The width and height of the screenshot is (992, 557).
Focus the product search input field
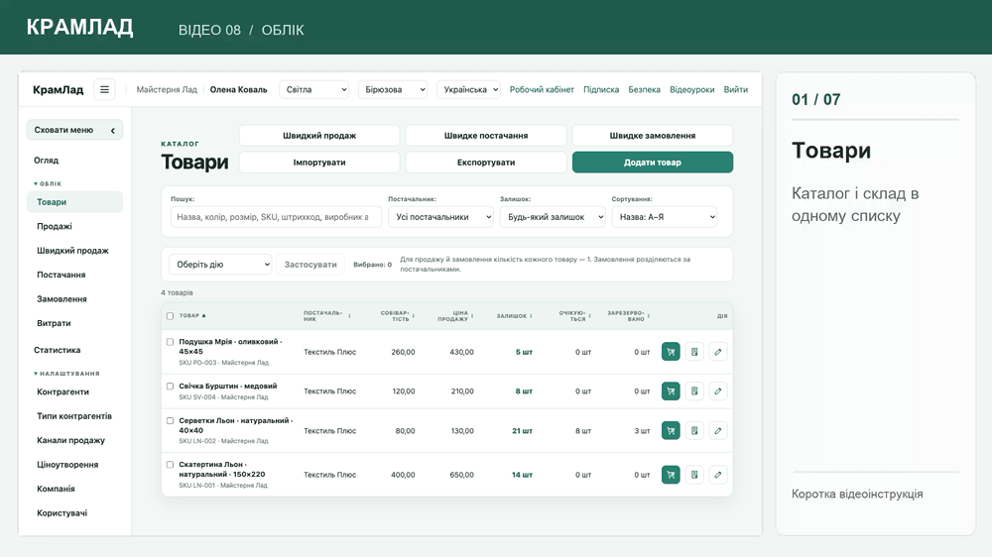(276, 217)
